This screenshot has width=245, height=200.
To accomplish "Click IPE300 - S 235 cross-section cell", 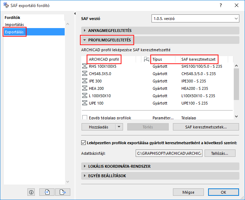I will 194,81.
